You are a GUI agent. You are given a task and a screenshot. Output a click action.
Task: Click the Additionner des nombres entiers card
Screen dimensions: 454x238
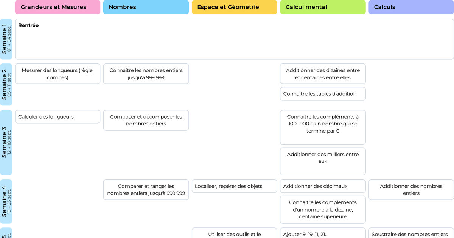pos(411,190)
